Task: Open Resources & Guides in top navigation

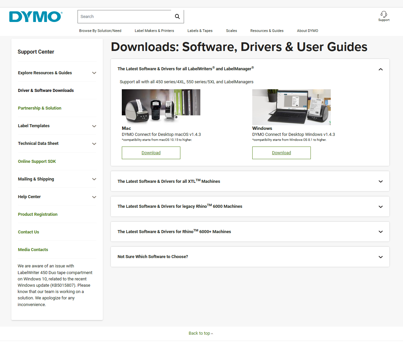Action: (x=267, y=31)
